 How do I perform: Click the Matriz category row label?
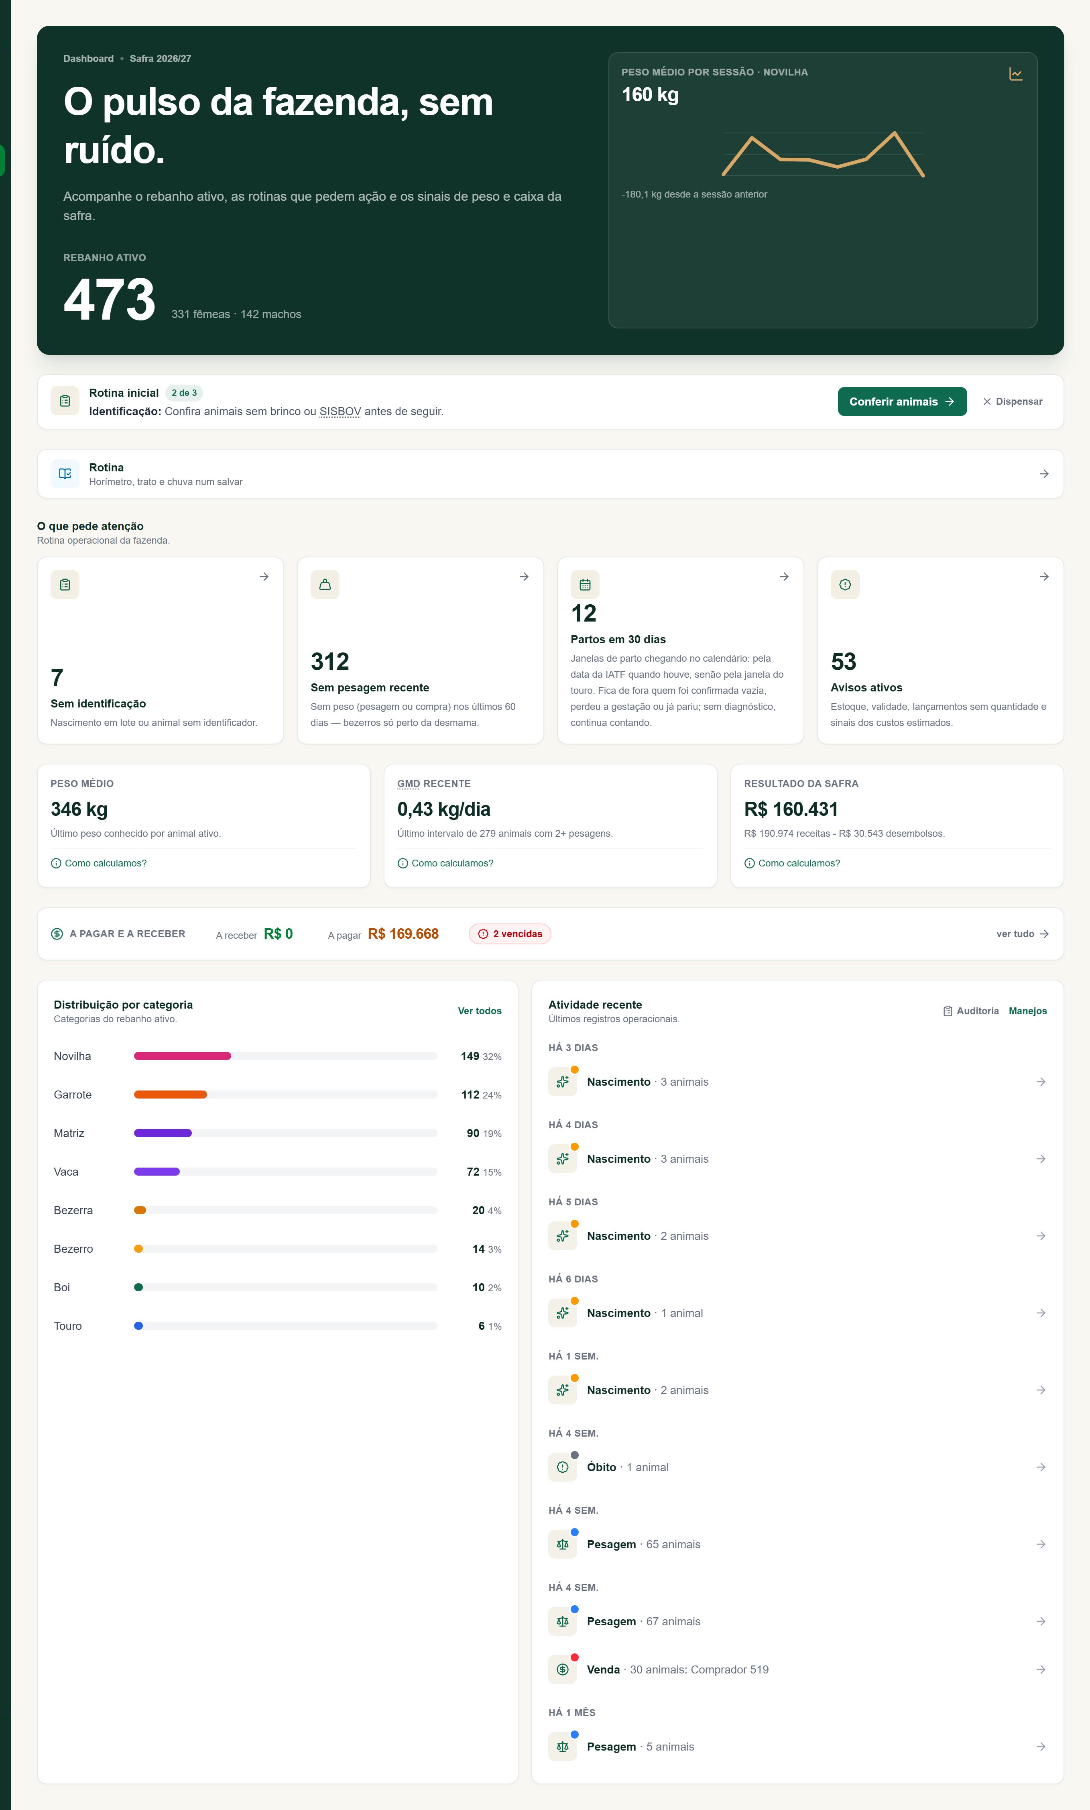coord(69,1133)
